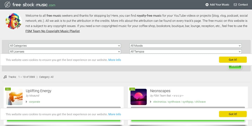Click the free-stock-music.com logo icon
The image size is (252, 126).
tap(7, 5)
